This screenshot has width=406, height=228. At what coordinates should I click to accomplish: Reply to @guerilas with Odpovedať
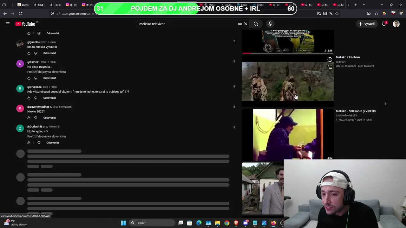tap(49, 53)
